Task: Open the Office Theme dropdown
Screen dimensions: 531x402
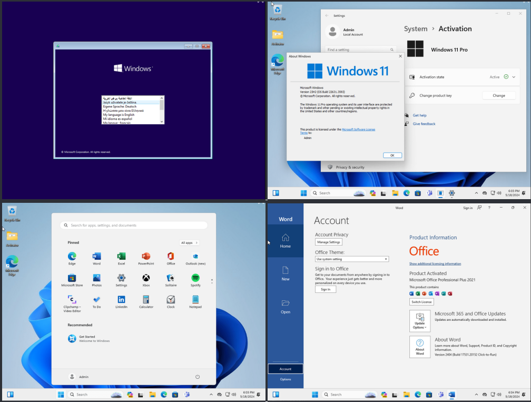Action: (x=351, y=259)
